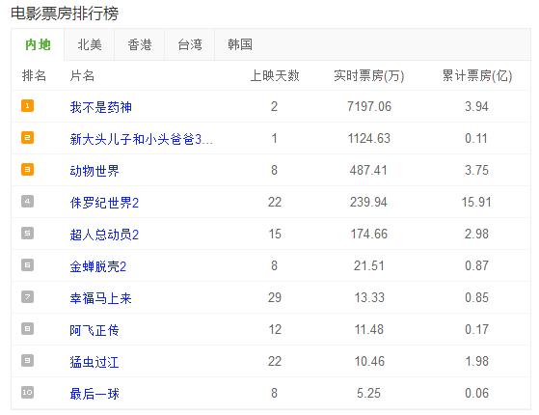The image size is (539, 415).
Task: Click cumulative box office 1.98
Action: click(x=476, y=361)
